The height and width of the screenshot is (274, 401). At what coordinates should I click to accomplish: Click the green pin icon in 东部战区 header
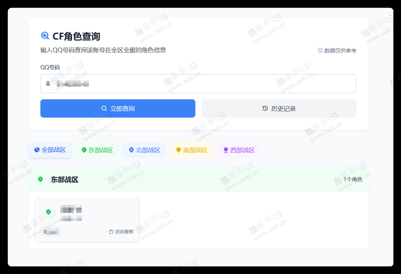coord(40,179)
